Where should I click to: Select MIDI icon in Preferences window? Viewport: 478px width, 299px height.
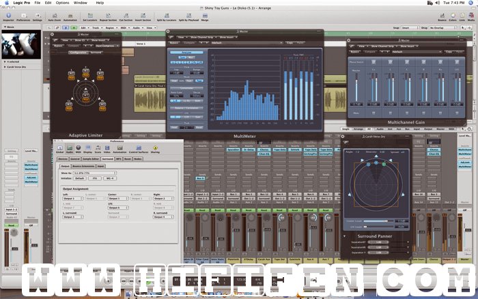coord(79,148)
